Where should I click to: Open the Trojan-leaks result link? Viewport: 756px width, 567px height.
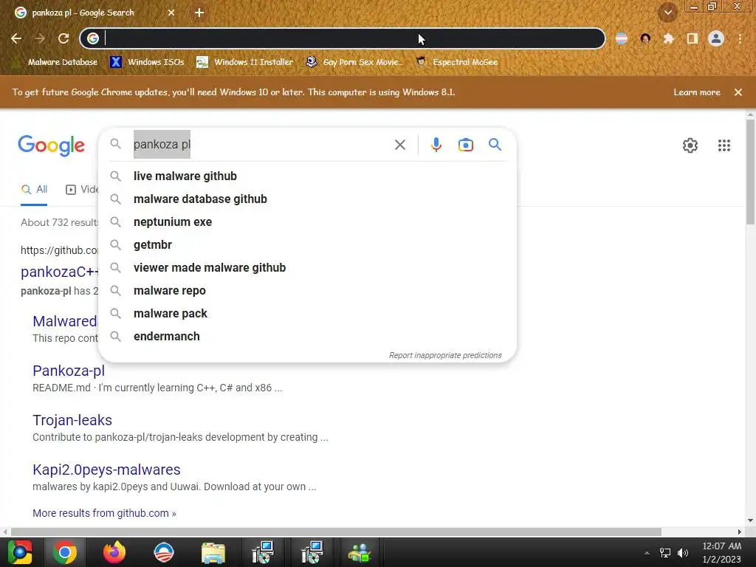pos(72,420)
